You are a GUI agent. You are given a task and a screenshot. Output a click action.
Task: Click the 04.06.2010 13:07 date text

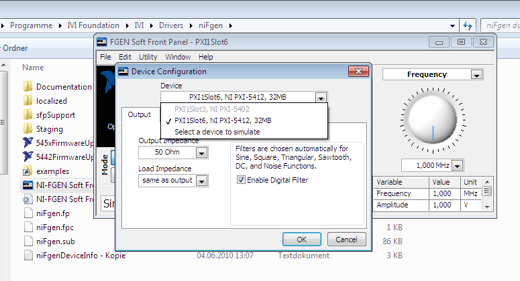[x=225, y=256]
